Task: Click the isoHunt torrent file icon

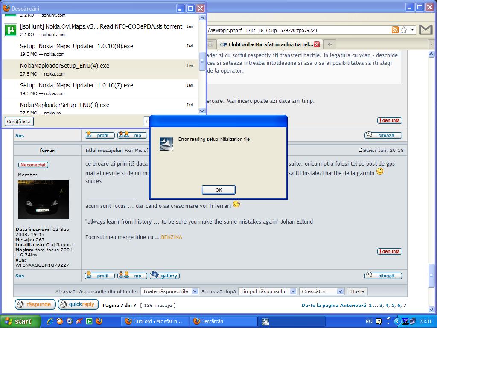Action: (10, 30)
